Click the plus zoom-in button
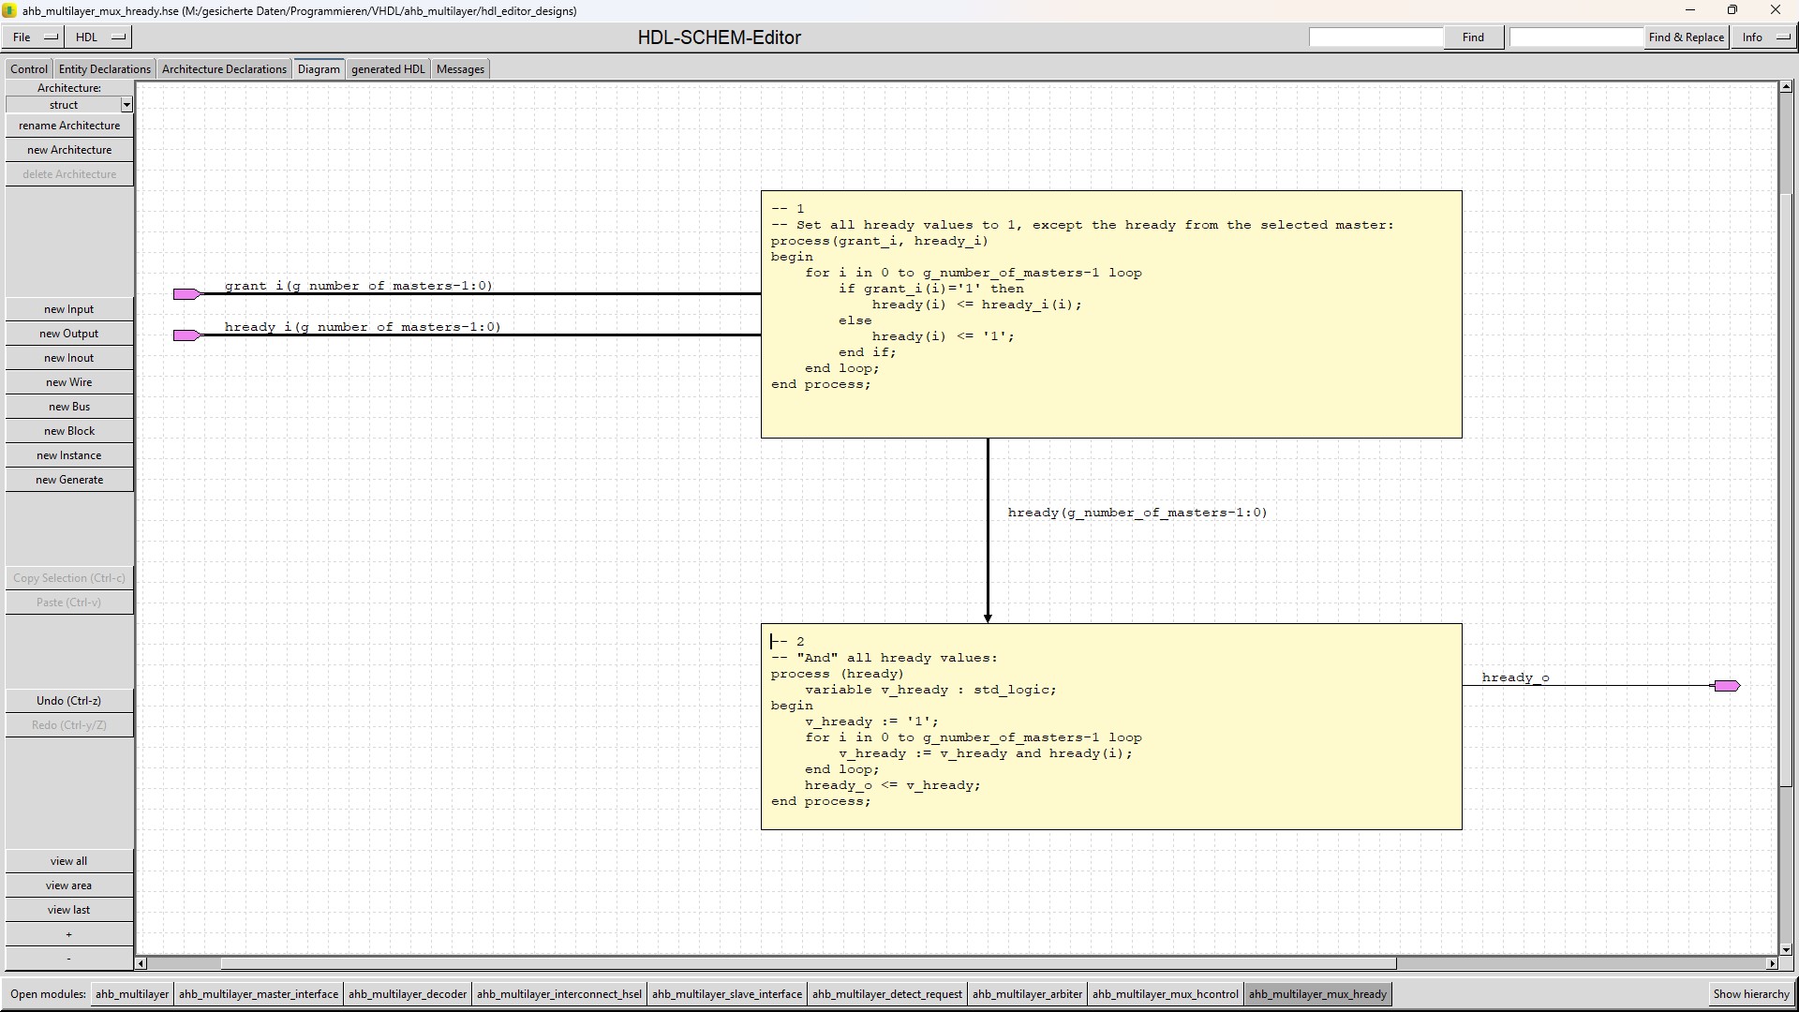Image resolution: width=1799 pixels, height=1012 pixels. [x=69, y=934]
